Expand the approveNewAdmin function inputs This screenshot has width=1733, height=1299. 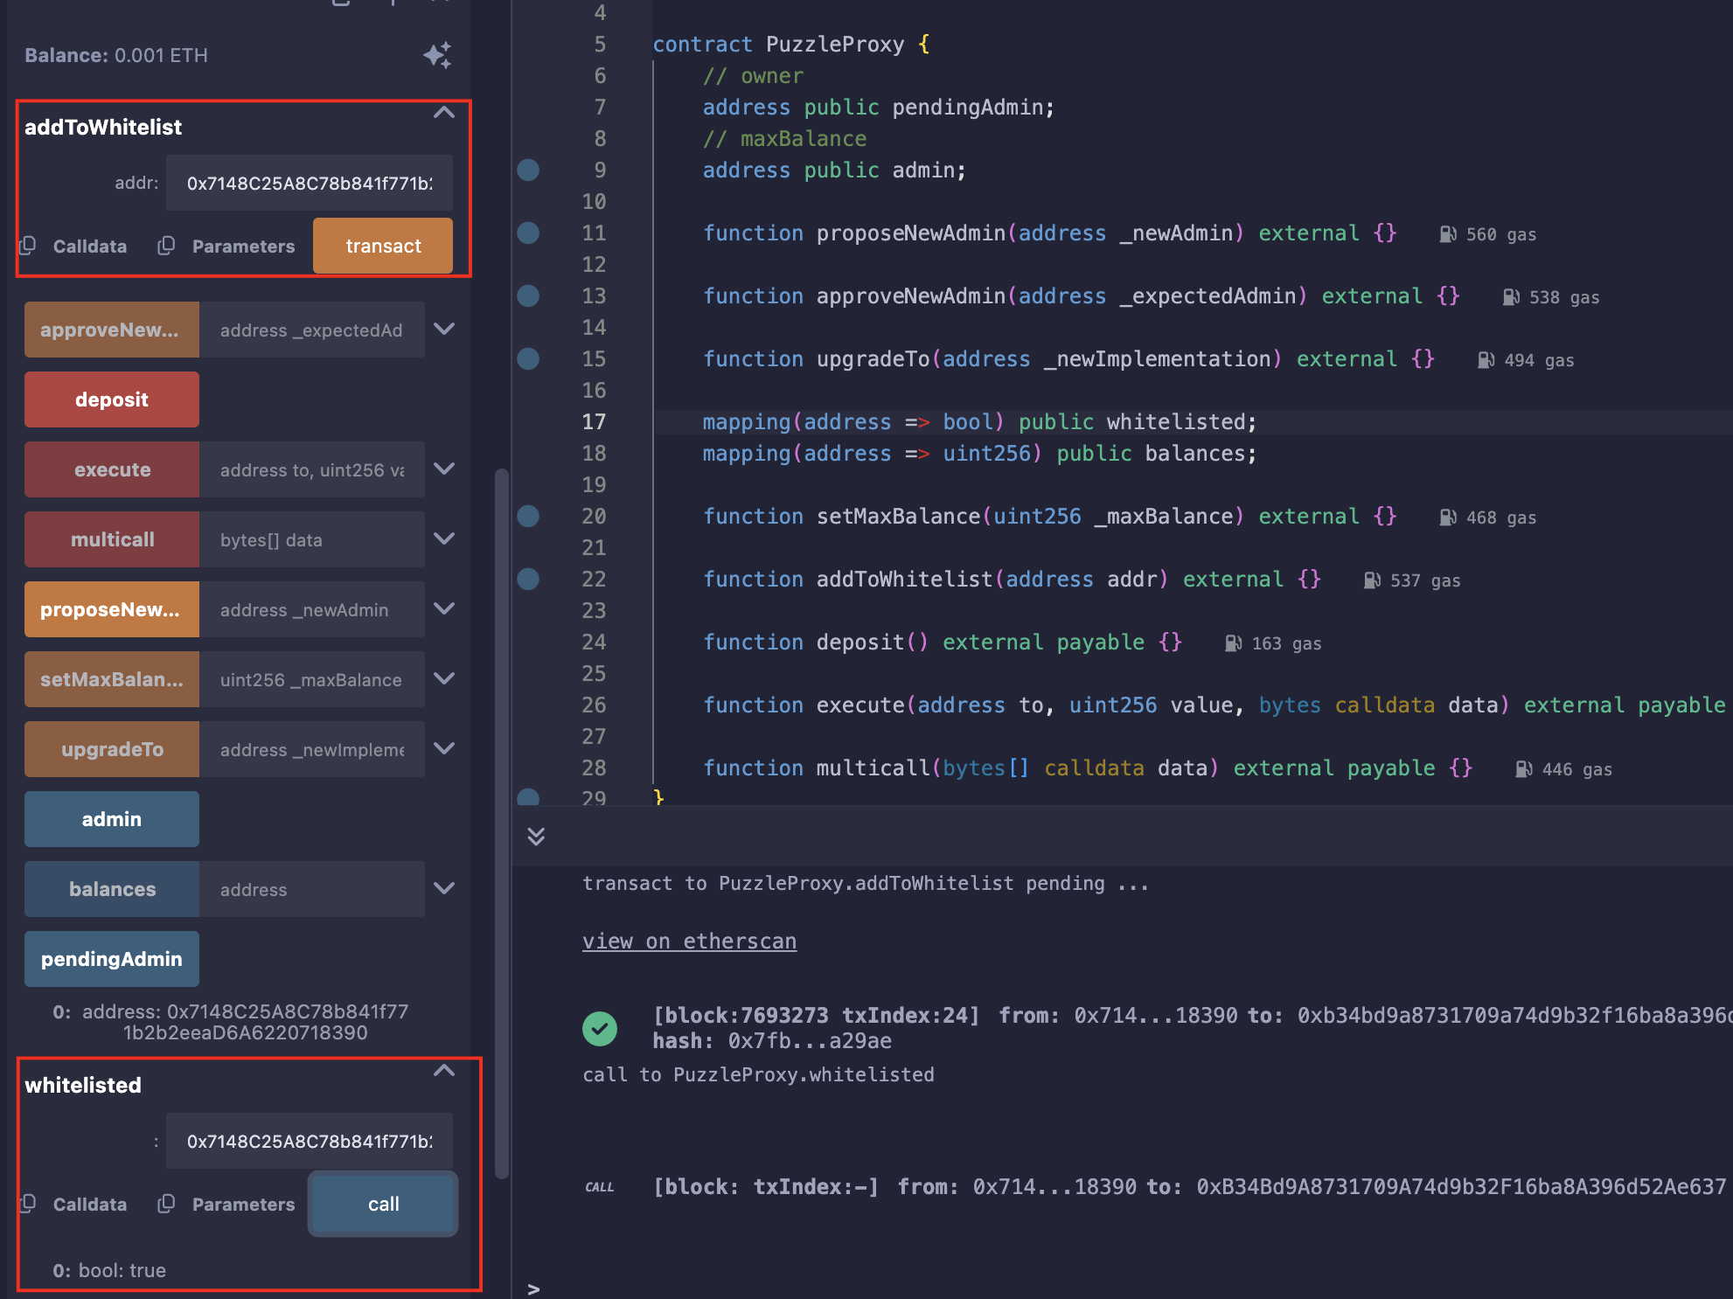(x=444, y=329)
